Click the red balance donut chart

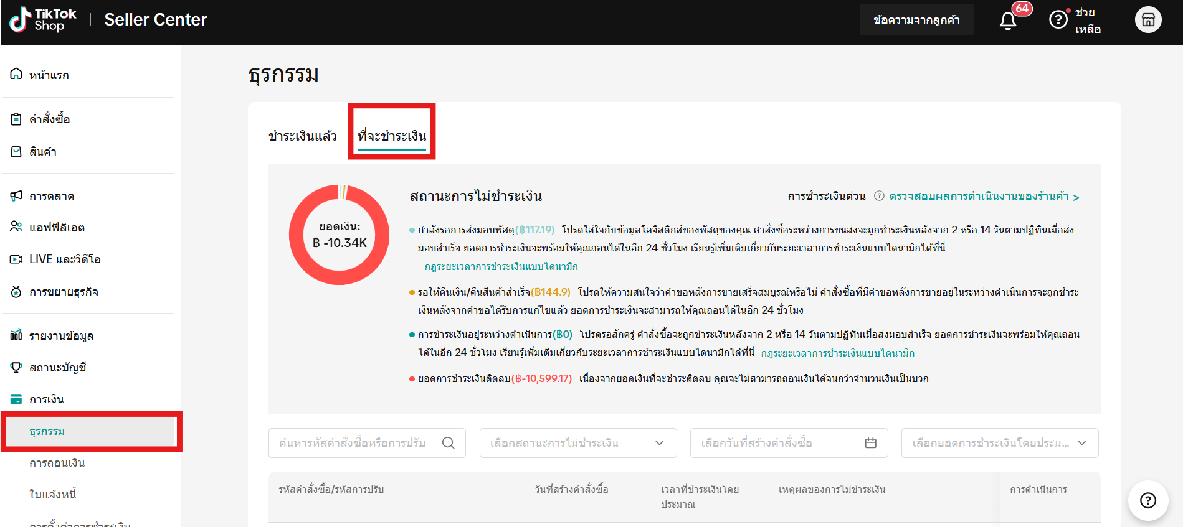point(340,235)
